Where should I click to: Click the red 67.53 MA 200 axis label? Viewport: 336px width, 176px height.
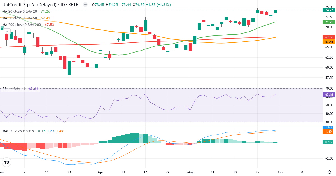(x=329, y=37)
